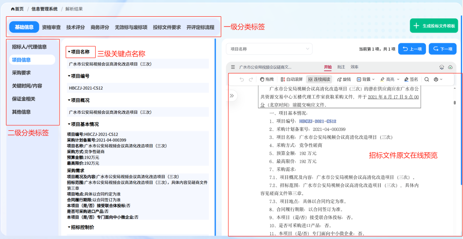This screenshot has width=463, height=239.
Task: Toggle 自动滚屏 auto-scroll mode
Action: tap(292, 79)
